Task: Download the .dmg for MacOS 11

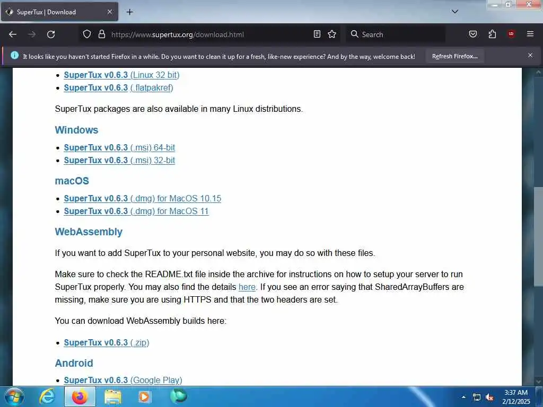Action: pyautogui.click(x=136, y=211)
